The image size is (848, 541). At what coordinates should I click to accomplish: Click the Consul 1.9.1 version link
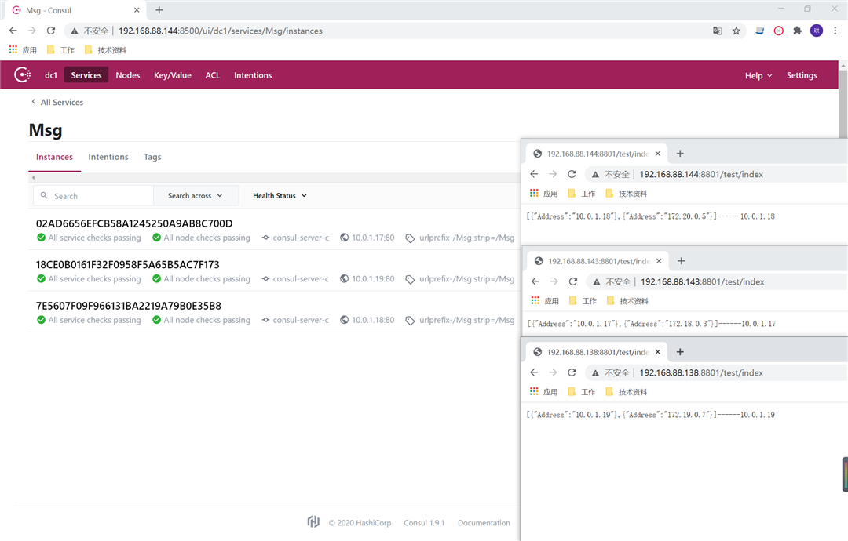424,523
